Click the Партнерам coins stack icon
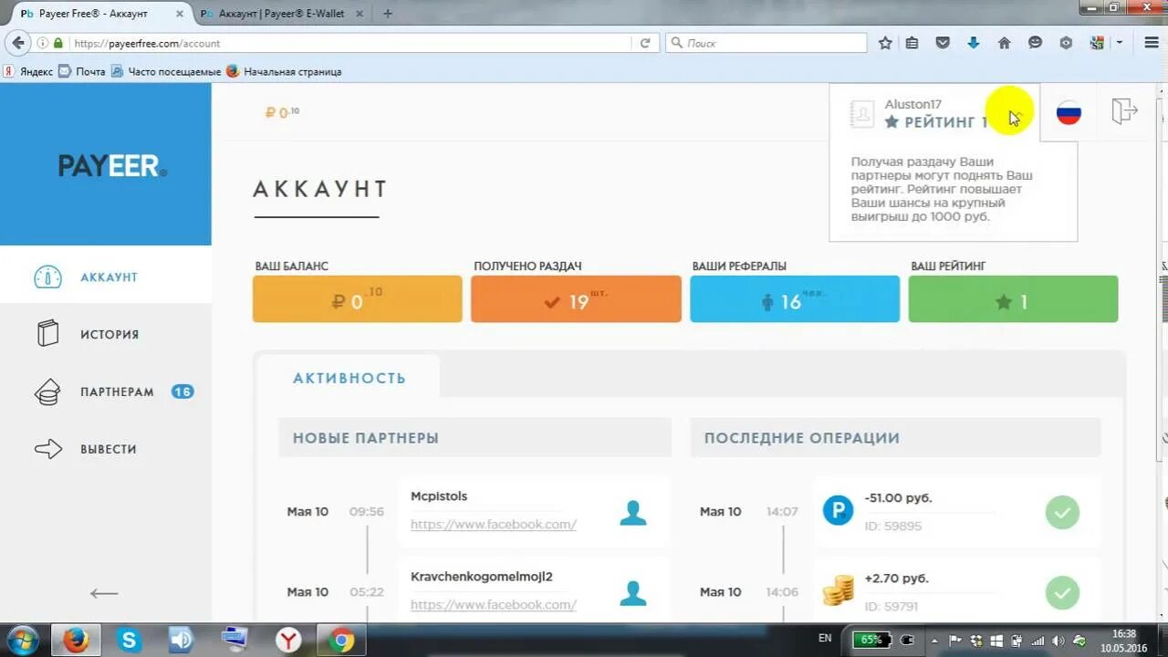Screen dimensions: 1168x657 47,392
